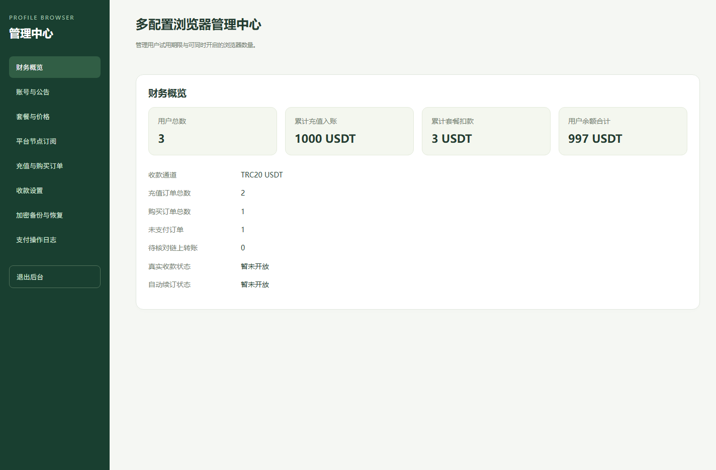Viewport: 716px width, 470px height.
Task: Click 暂未开放 beside 真实收款状态
Action: [x=255, y=266]
